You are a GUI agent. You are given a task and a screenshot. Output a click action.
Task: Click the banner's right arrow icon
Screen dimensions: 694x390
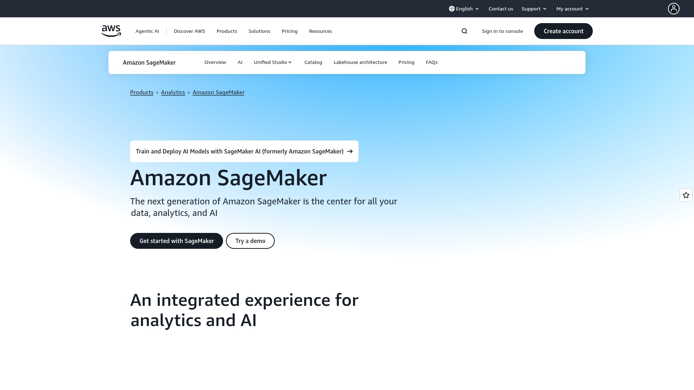pyautogui.click(x=350, y=151)
